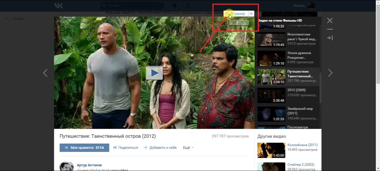Screen dimensions: 380x171
Task: Click the megaphone icon beside "Поделиться"
Action: tap(115, 148)
